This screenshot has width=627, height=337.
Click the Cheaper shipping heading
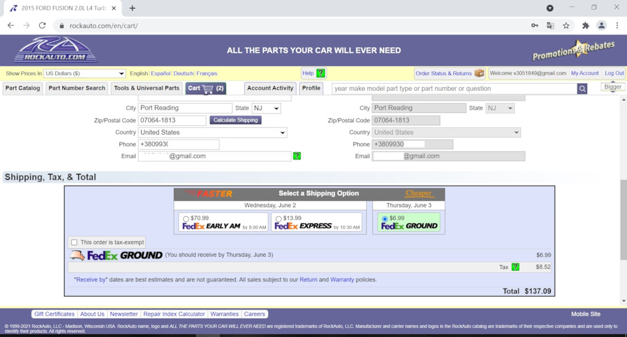[418, 193]
